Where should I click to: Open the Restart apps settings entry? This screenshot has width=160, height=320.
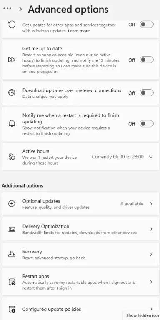point(80,282)
